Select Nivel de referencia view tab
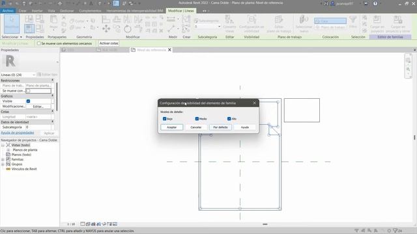The width and height of the screenshot is (417, 234). tap(151, 50)
